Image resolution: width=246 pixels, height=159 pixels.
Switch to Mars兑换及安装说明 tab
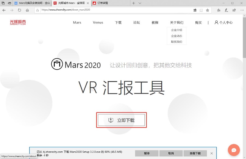point(32,3)
